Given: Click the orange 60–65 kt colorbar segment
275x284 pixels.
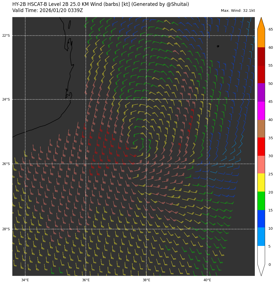Looking at the screenshot, I should (x=261, y=38).
